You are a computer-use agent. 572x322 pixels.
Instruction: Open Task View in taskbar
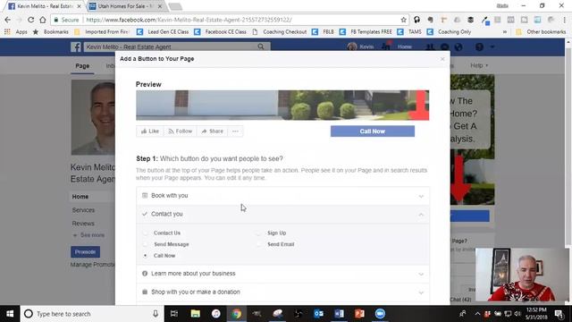click(x=174, y=314)
